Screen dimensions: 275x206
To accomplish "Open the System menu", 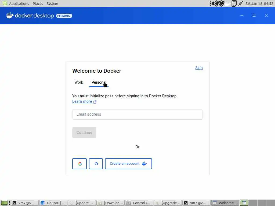I will [x=52, y=3].
